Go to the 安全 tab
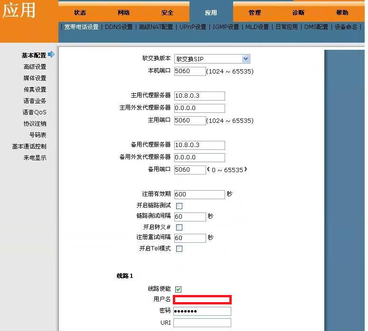 167,13
